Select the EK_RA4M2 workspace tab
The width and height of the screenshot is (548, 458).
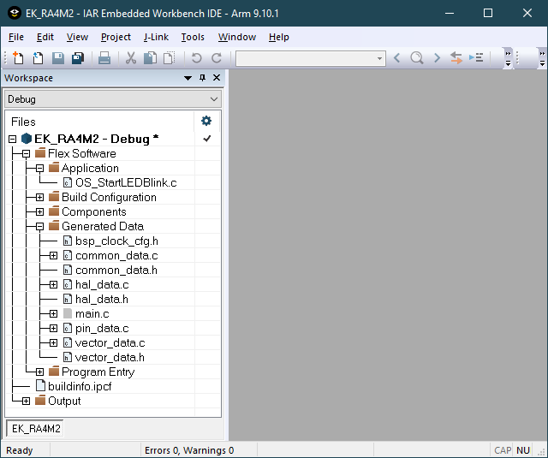(34, 428)
